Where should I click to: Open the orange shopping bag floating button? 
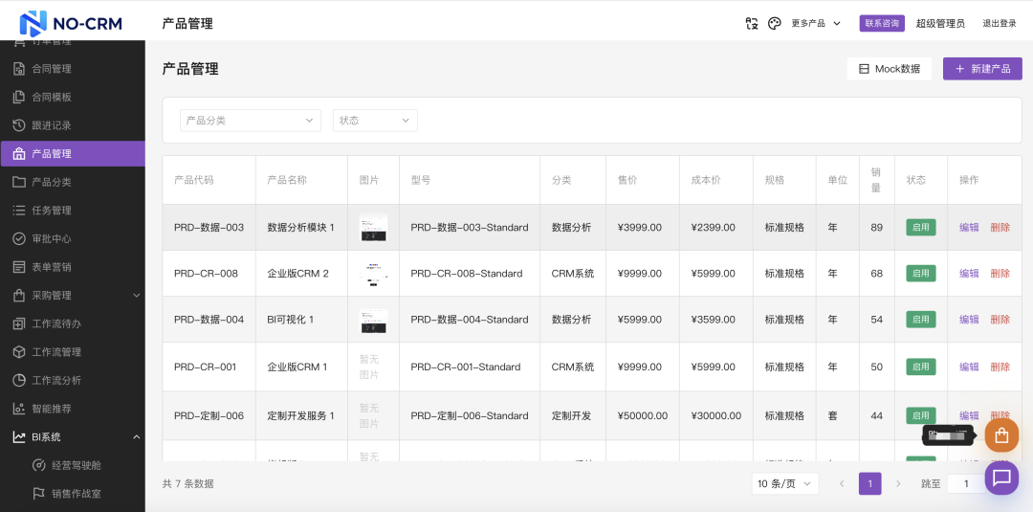(x=1001, y=435)
